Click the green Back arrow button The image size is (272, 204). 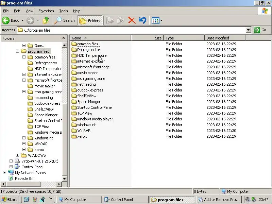[x=6, y=20]
